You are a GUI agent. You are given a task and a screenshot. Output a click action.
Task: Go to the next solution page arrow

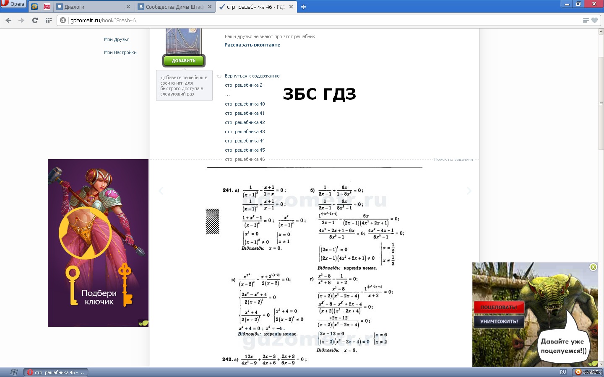(469, 191)
